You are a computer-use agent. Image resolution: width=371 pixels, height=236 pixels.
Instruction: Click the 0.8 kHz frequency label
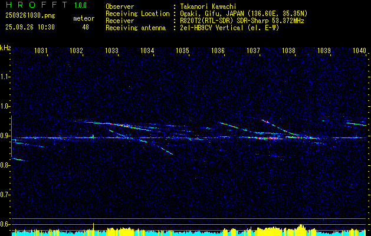4,165
